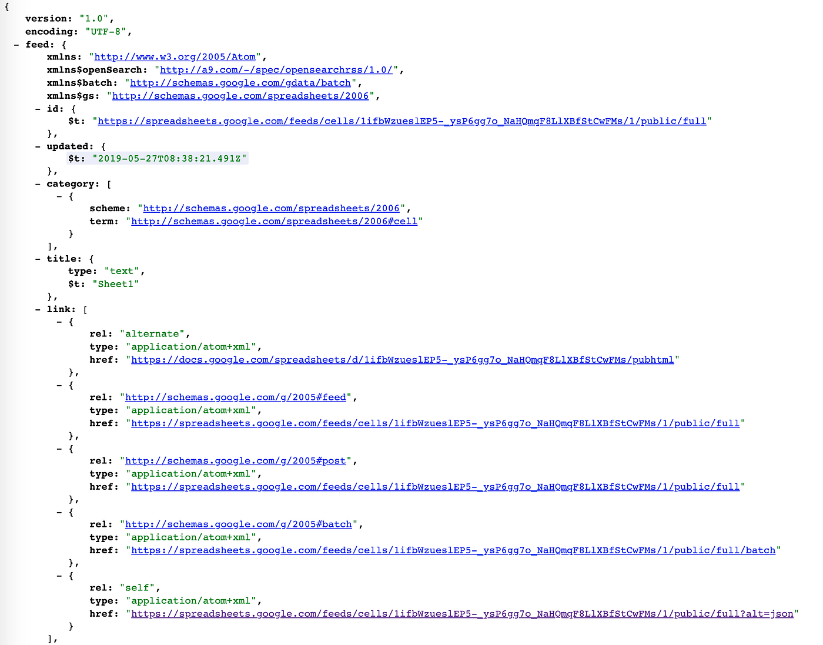Select the "term:" key
Screen dimensions: 823x645
point(104,222)
